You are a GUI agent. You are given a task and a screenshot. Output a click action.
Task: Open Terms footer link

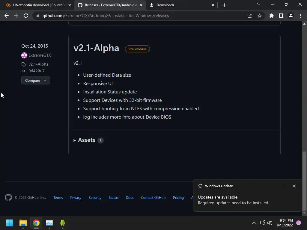pyautogui.click(x=58, y=198)
